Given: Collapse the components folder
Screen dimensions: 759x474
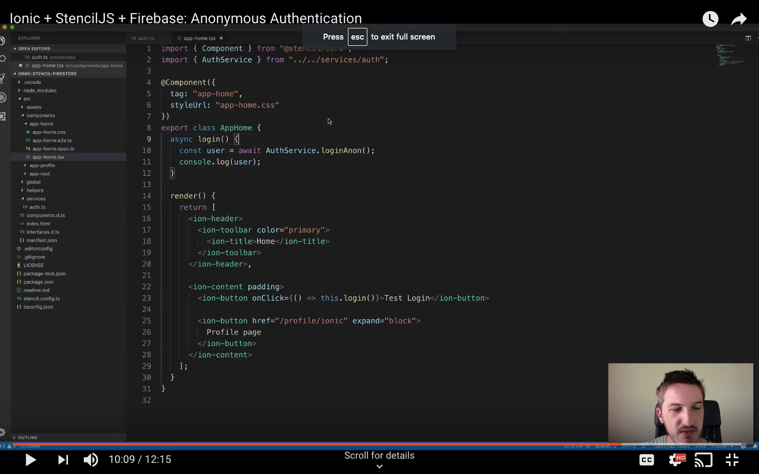Looking at the screenshot, I should tap(41, 115).
